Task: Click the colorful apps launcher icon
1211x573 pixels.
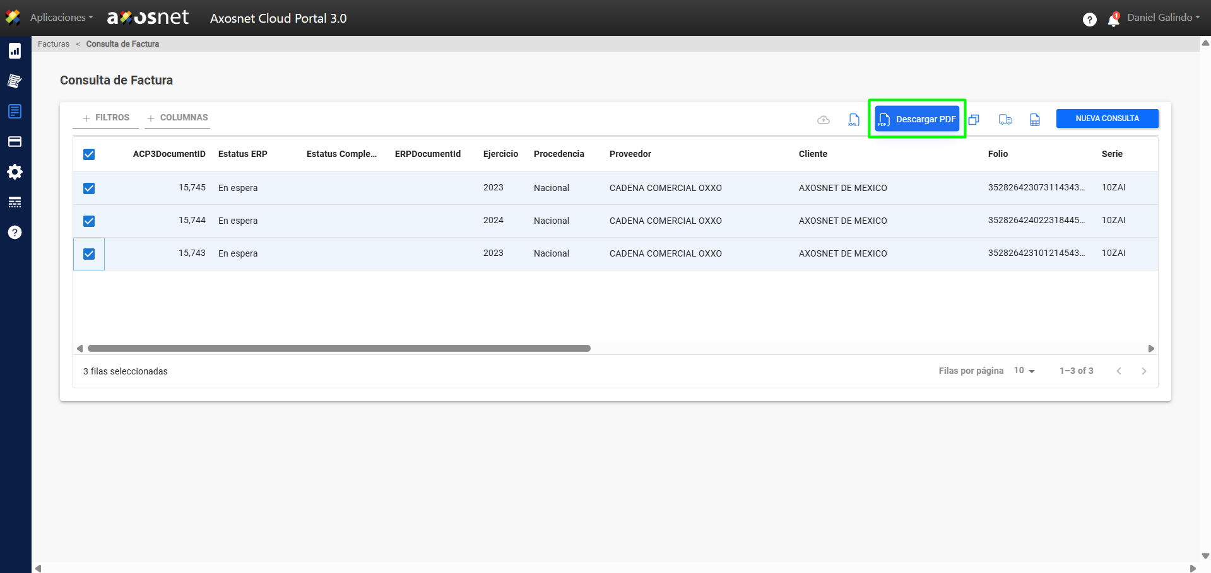Action: click(x=13, y=18)
